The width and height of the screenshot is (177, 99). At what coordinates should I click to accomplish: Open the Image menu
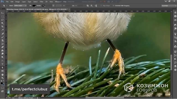pos(17,2)
